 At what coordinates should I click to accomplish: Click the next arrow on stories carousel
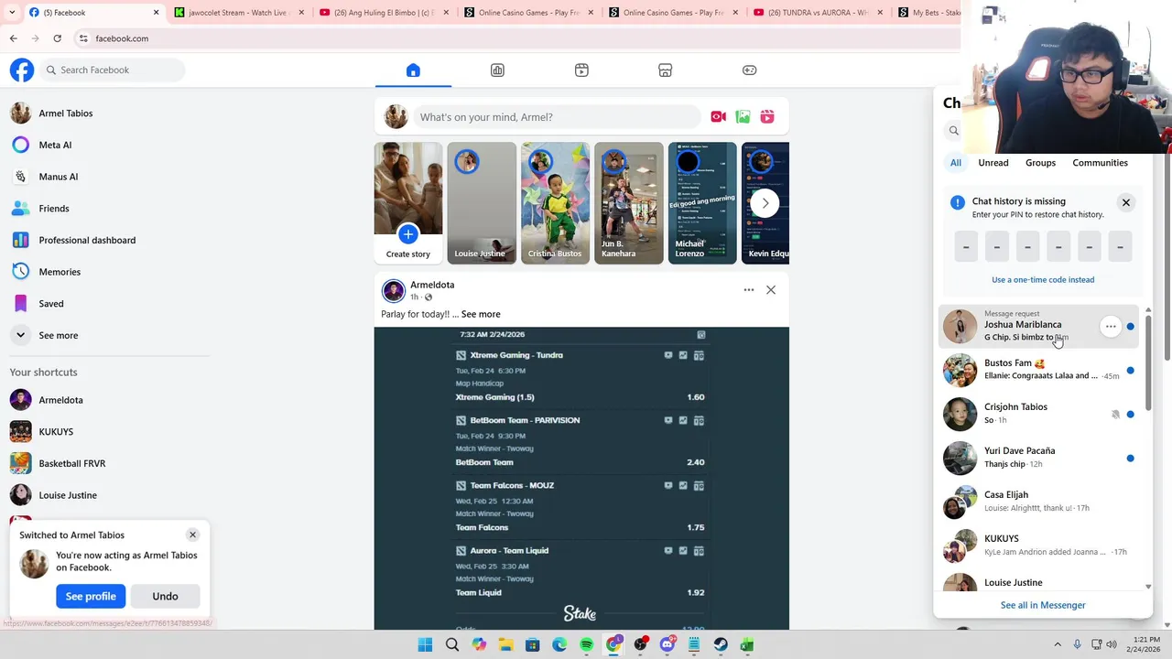pyautogui.click(x=765, y=203)
